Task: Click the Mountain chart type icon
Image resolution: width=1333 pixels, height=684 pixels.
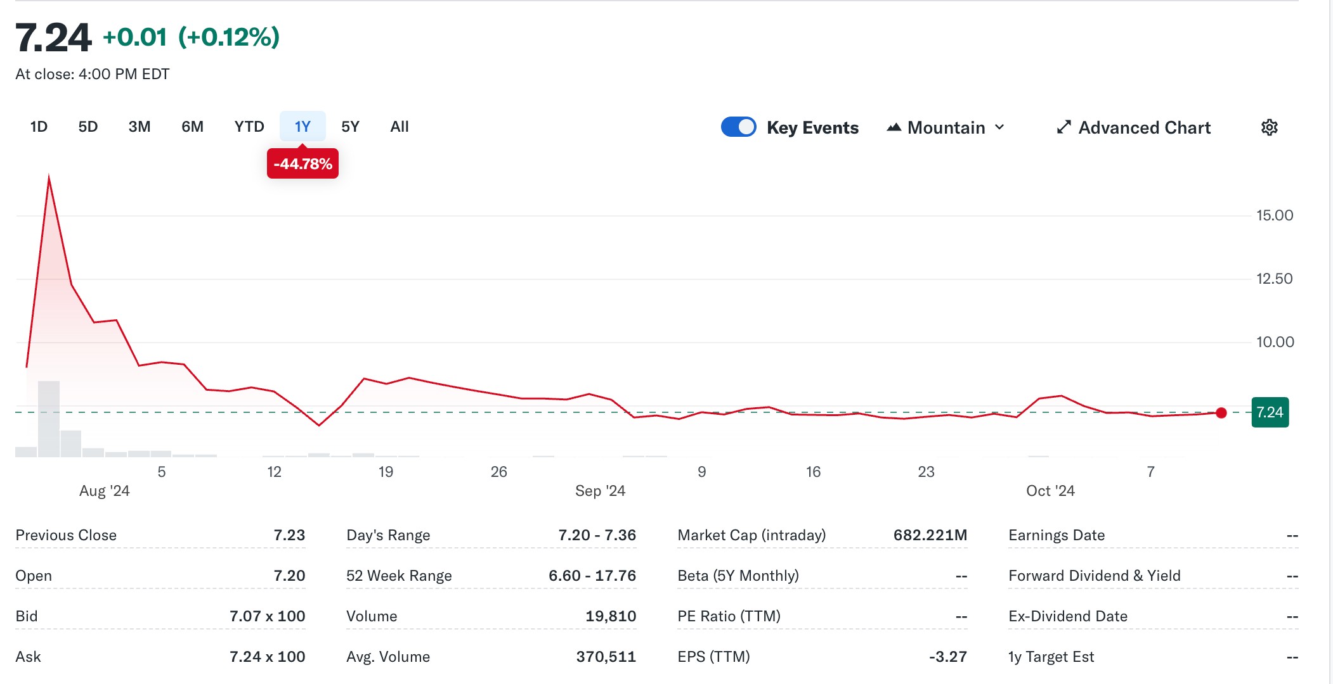Action: point(894,127)
